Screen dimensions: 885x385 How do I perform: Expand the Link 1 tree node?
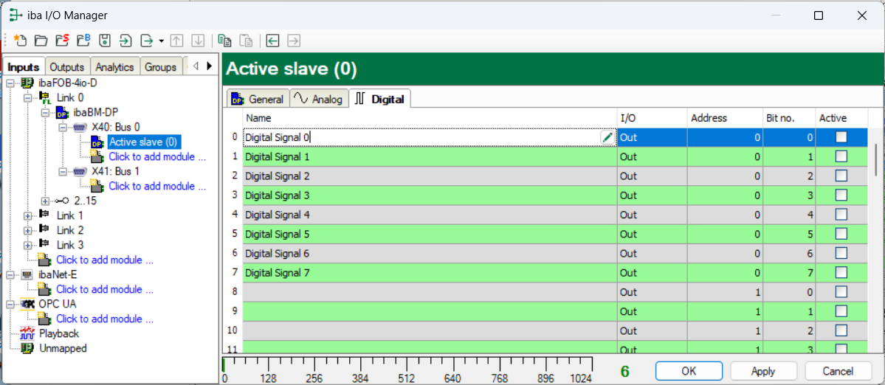point(29,215)
